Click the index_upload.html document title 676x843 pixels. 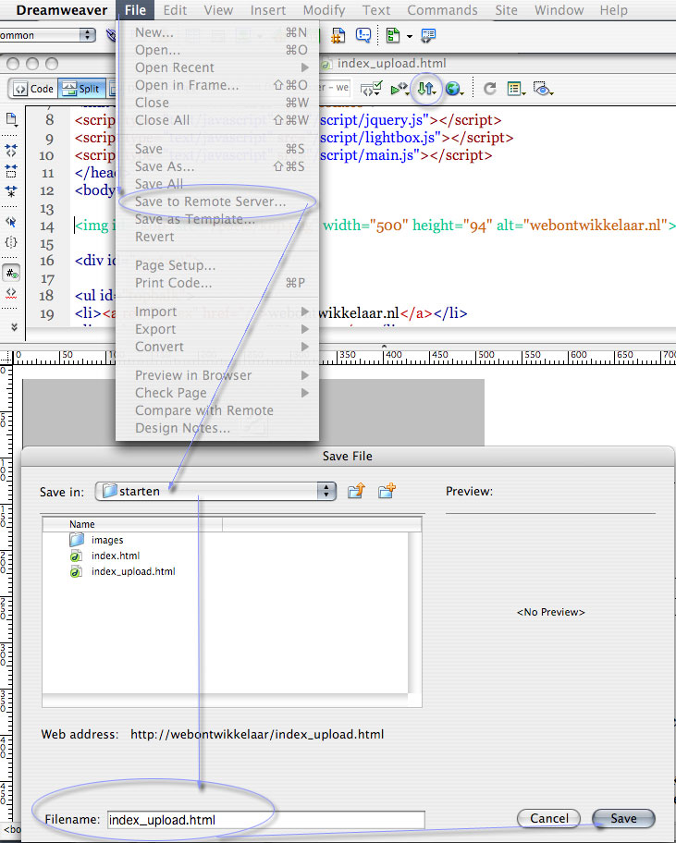coord(391,64)
